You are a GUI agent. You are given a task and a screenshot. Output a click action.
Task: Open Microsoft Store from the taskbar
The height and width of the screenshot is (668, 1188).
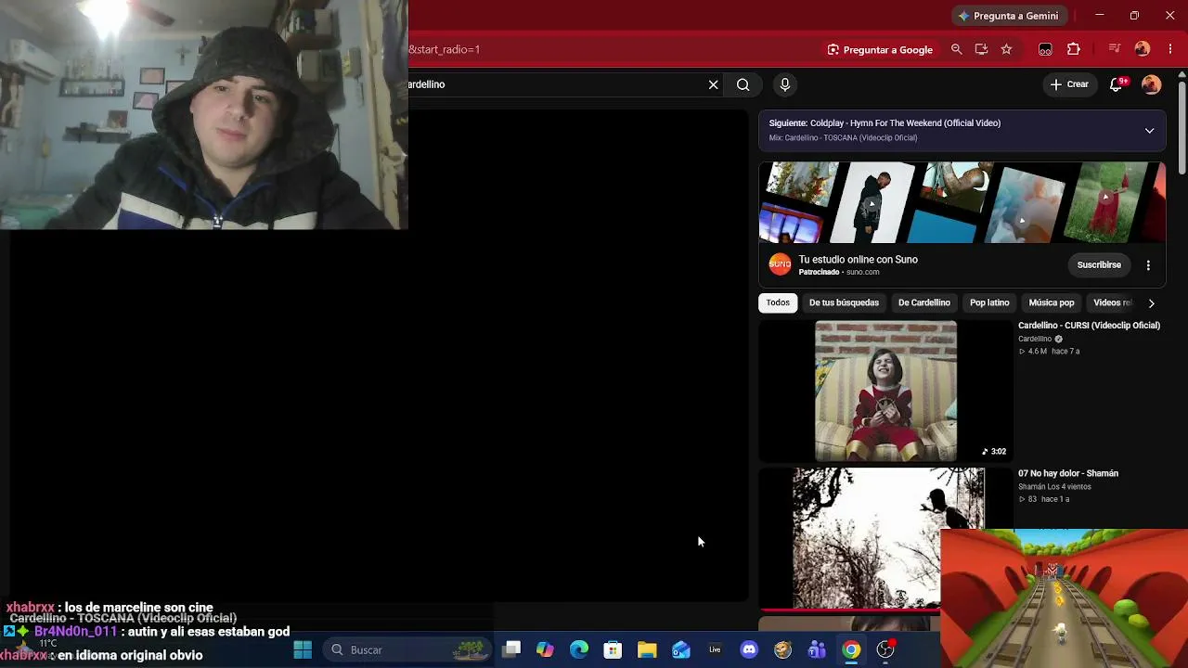tap(613, 649)
